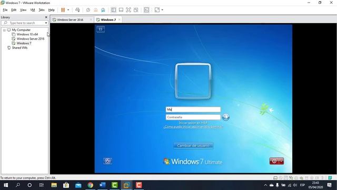The image size is (337, 190).
Task: Select Windows Server 2016 in the library
Action: coord(31,39)
